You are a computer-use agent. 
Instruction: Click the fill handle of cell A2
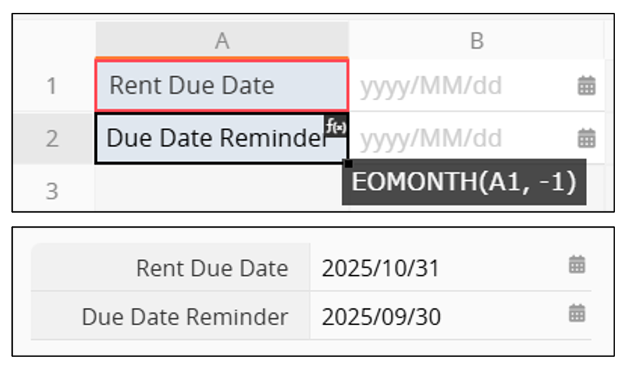coord(347,164)
